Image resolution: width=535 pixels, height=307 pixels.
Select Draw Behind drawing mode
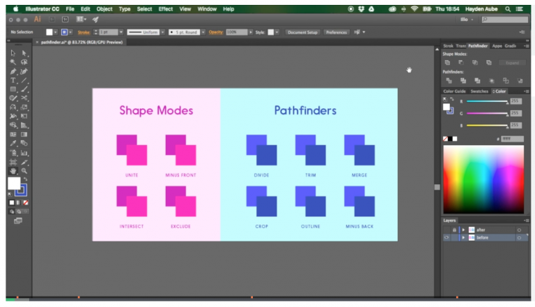[x=18, y=211]
